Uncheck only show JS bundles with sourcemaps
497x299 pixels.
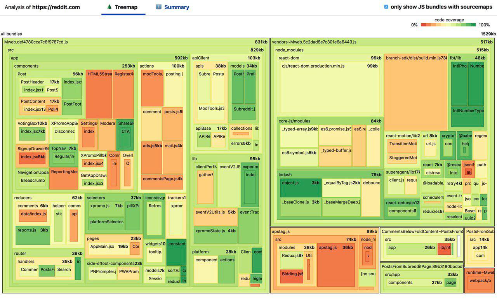(386, 7)
